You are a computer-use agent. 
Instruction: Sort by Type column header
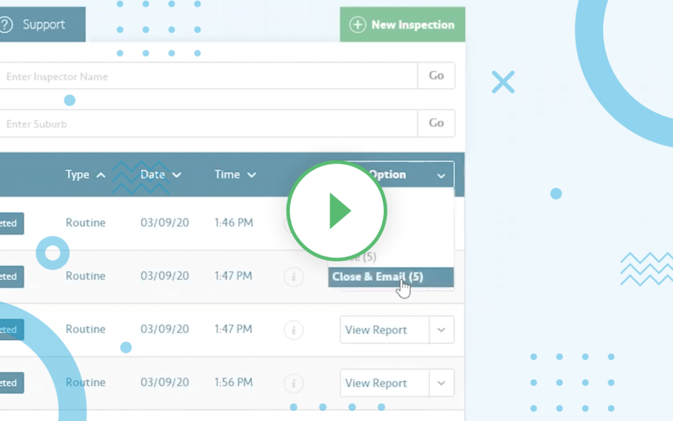click(x=85, y=175)
